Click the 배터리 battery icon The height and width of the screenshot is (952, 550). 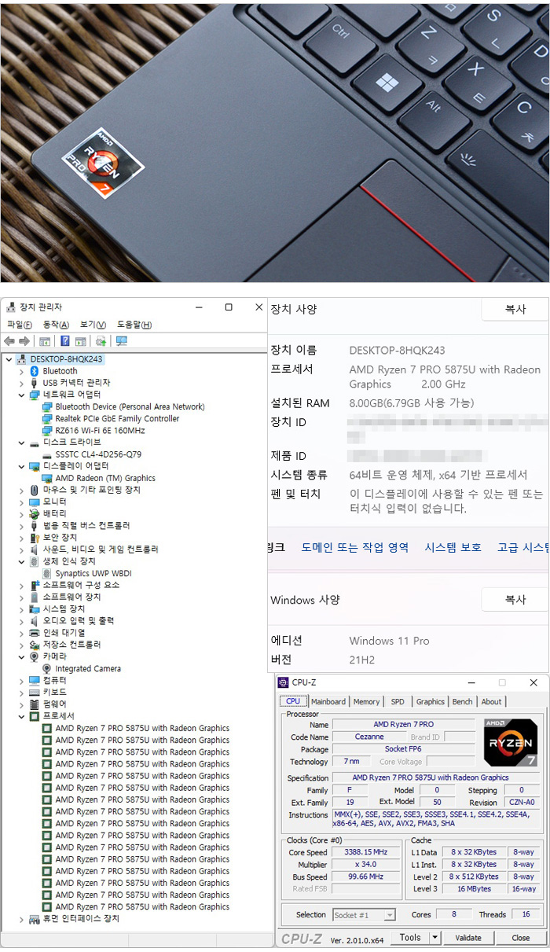click(35, 513)
